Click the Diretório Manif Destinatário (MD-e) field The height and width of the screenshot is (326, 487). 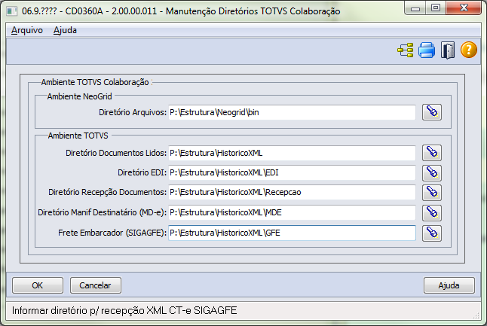pos(292,212)
